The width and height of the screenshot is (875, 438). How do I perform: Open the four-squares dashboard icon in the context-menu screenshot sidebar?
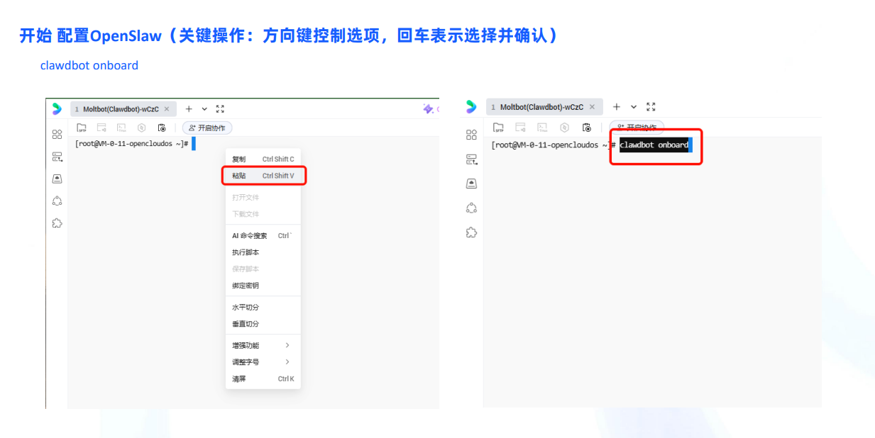click(x=57, y=134)
